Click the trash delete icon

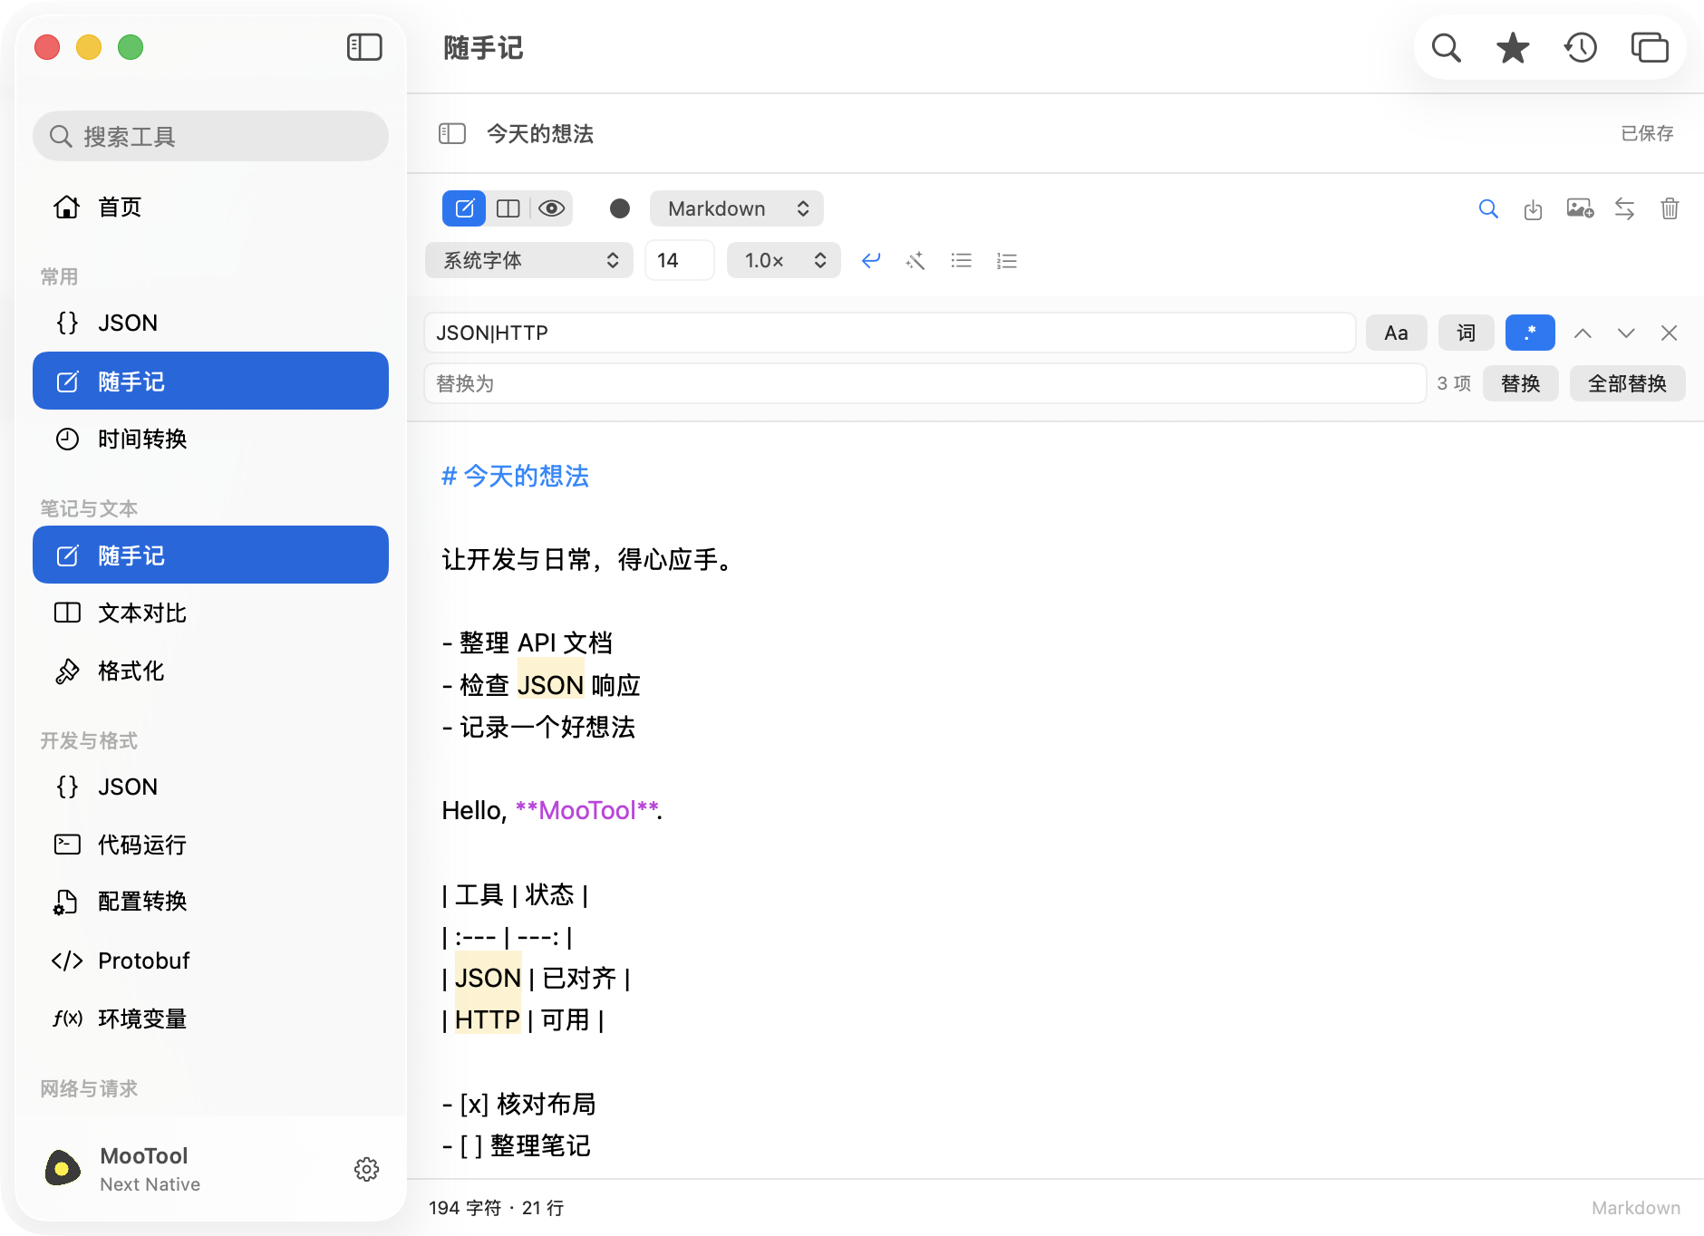pos(1670,209)
